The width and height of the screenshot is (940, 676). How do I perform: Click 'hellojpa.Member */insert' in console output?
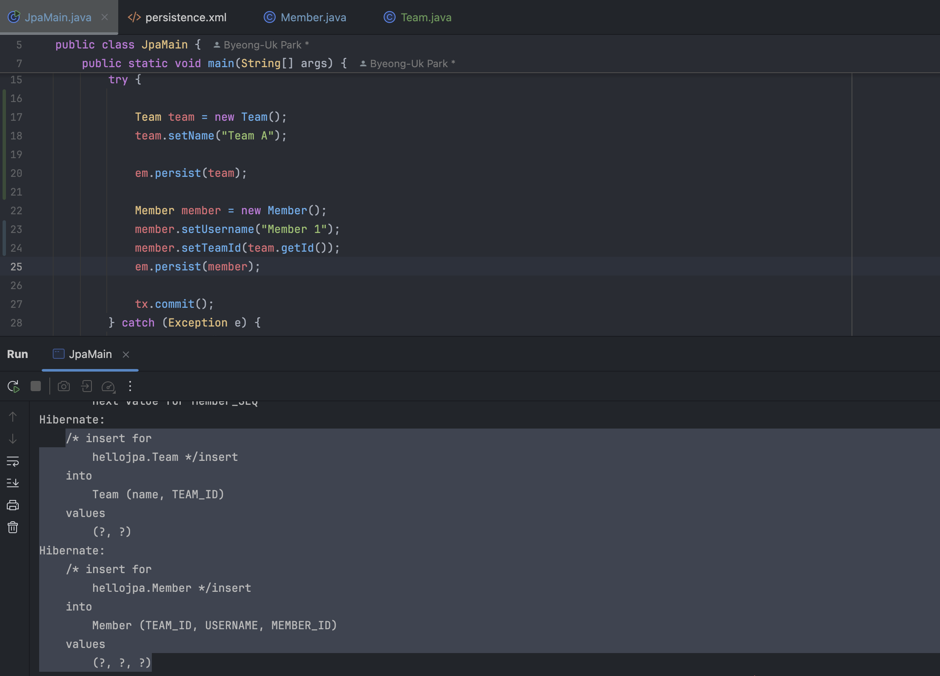[x=172, y=588]
